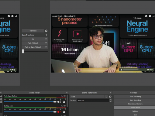
Task: Click the watch-later clock icon in left preview
Action: (x=12, y=16)
